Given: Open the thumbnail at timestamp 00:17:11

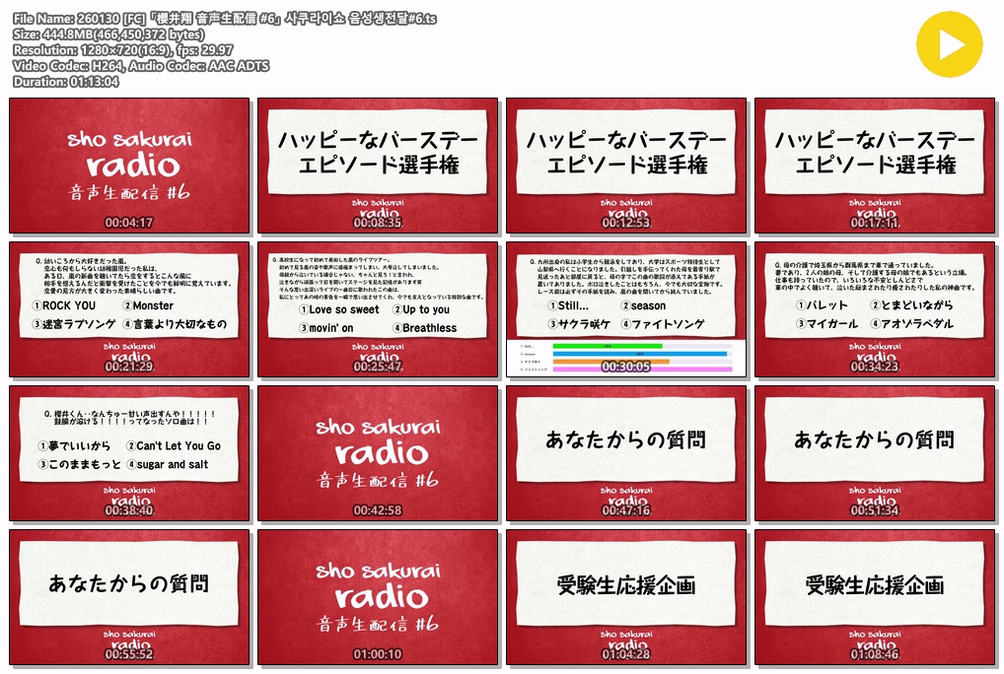Looking at the screenshot, I should (x=875, y=165).
